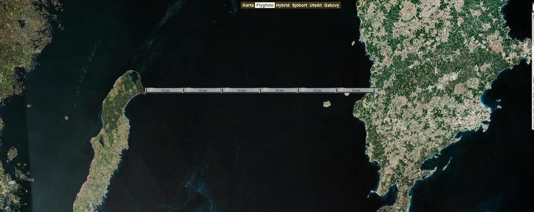Image resolution: width=534 pixels, height=212 pixels.
Task: Open the Hybrid map view
Action: pos(283,5)
